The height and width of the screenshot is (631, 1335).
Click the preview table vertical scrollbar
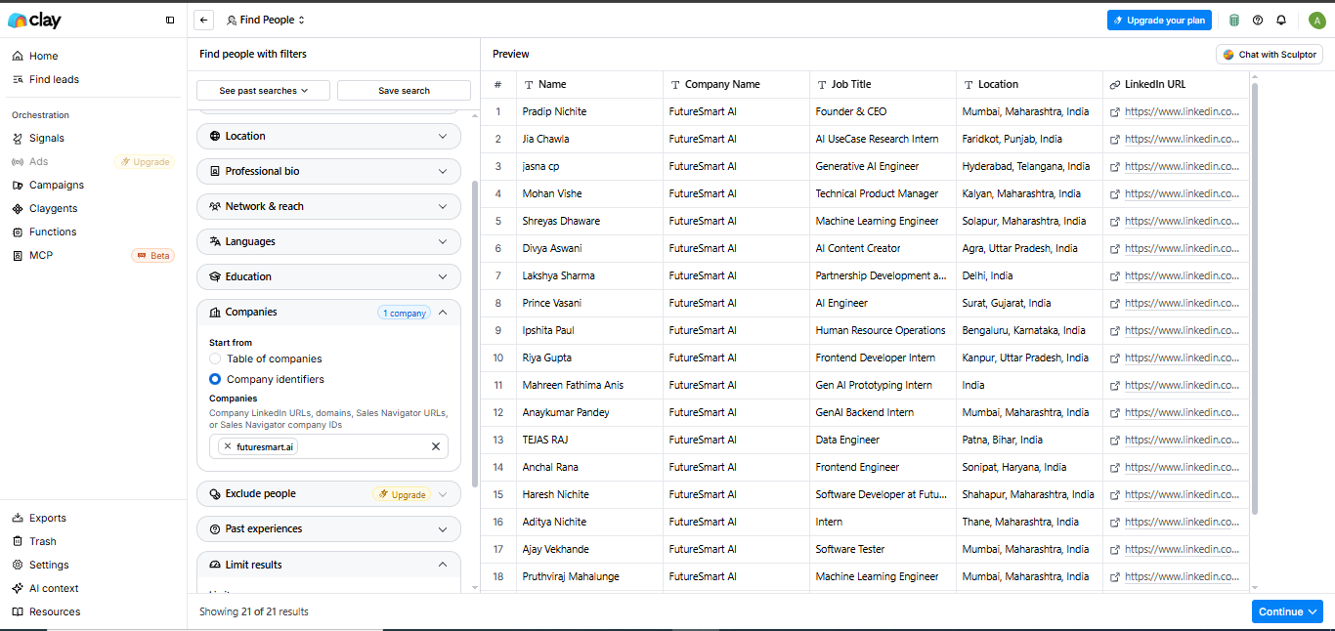pos(1255,298)
